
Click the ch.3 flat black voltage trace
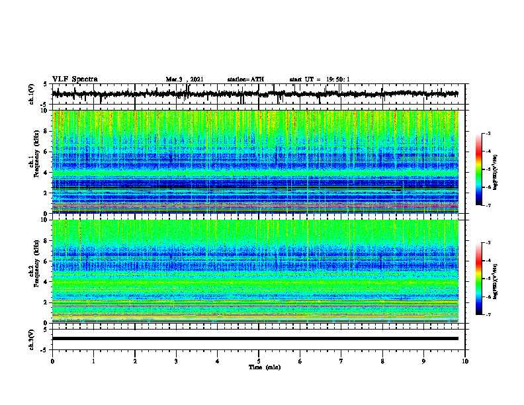(x=255, y=339)
